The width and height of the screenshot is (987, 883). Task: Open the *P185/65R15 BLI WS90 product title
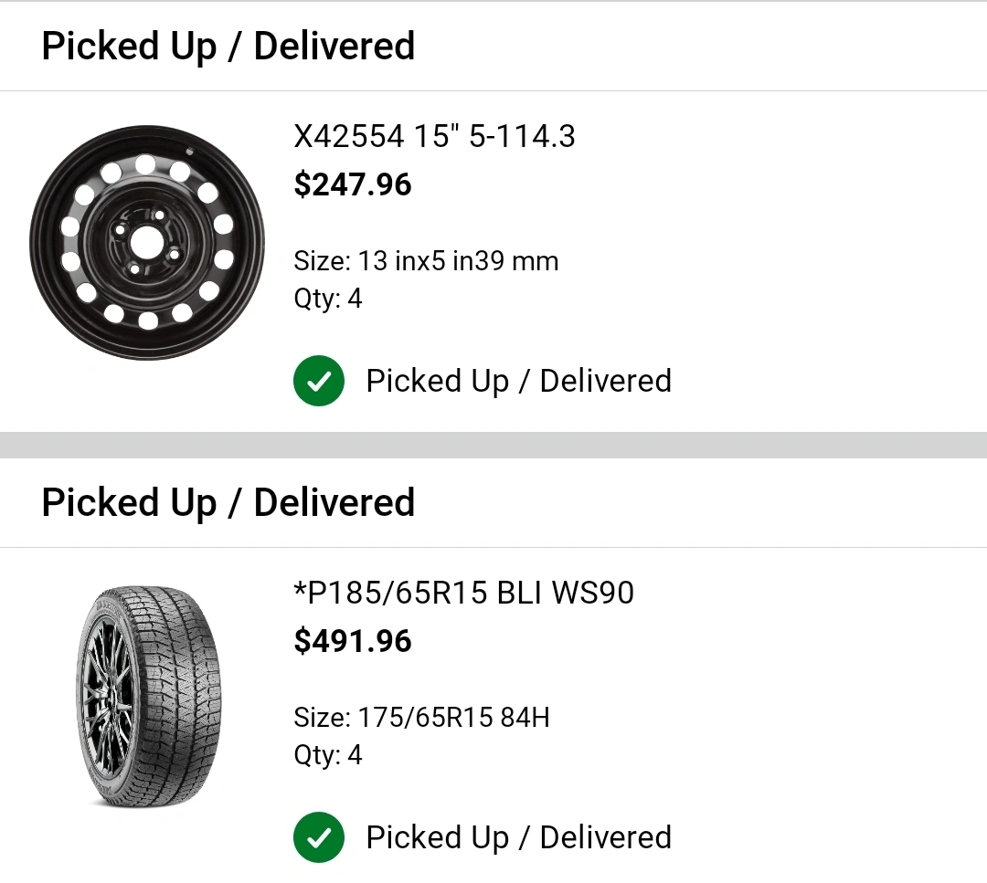tap(463, 594)
